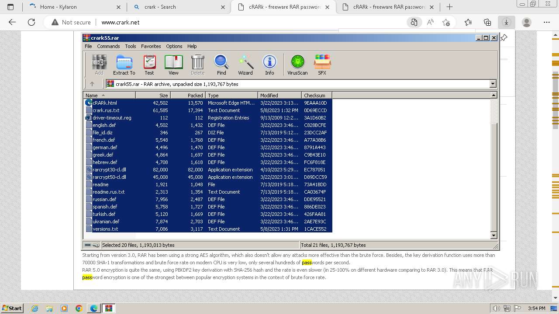This screenshot has height=314, width=559.
Task: Open browser profile icon
Action: [x=527, y=22]
